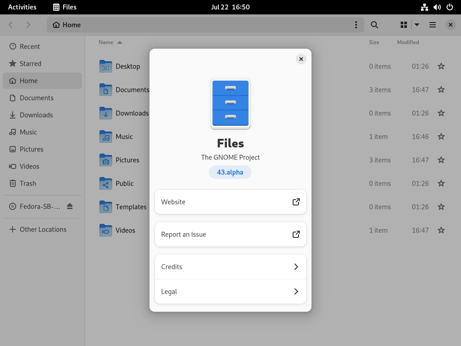Star the Documents folder
The width and height of the screenshot is (461, 346).
[x=441, y=90]
